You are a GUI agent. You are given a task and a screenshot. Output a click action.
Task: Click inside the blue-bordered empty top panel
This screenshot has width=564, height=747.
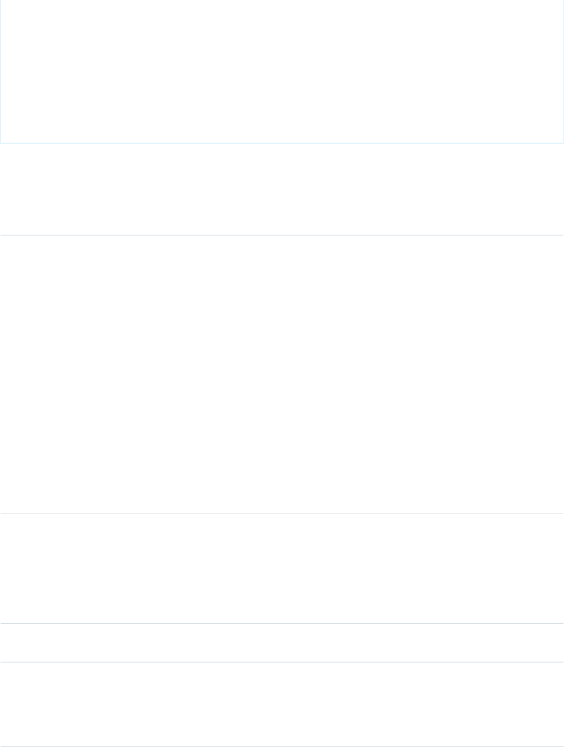pyautogui.click(x=282, y=71)
